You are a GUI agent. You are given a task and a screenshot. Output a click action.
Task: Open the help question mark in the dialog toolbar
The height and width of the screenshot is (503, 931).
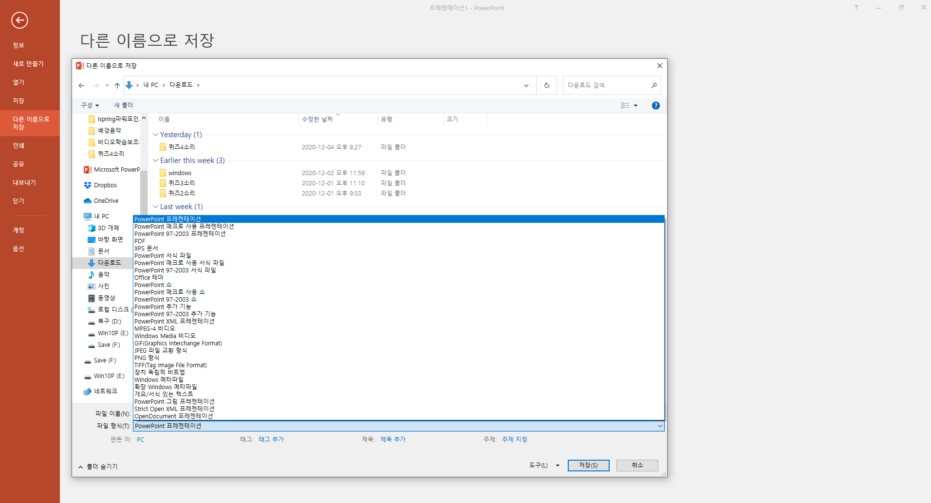656,106
